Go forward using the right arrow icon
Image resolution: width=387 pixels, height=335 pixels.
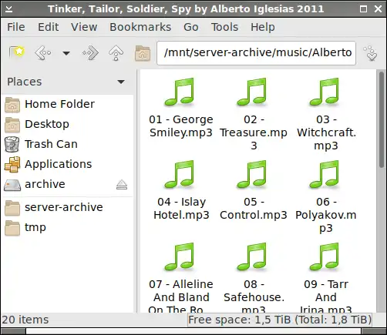tap(90, 53)
